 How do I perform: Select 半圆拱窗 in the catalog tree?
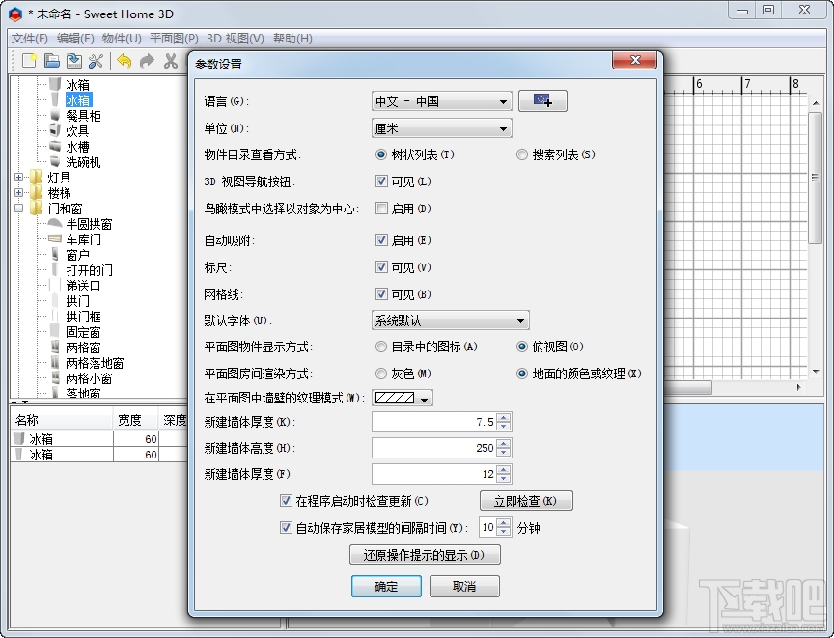click(x=89, y=224)
